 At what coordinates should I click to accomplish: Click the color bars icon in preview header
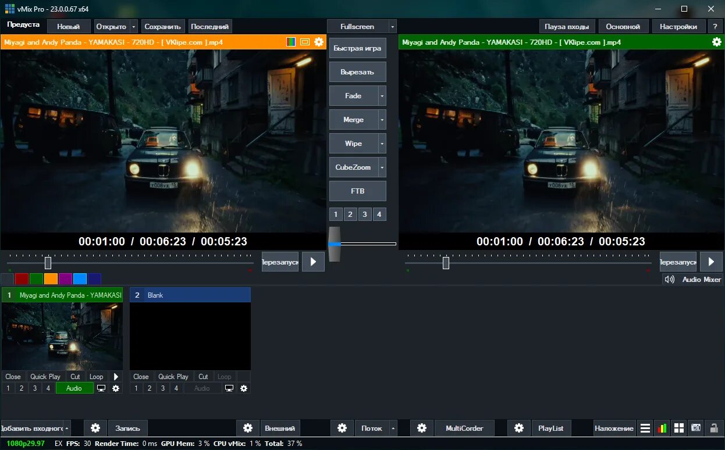coord(291,42)
